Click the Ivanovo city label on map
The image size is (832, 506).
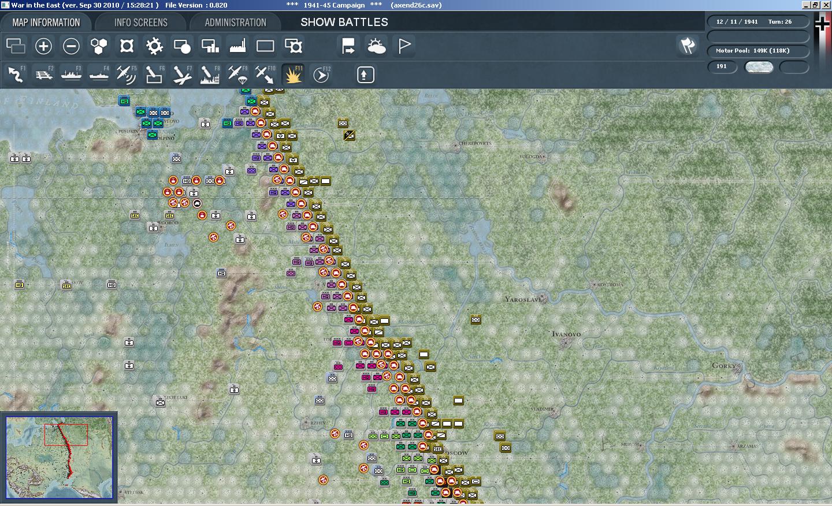pyautogui.click(x=566, y=334)
